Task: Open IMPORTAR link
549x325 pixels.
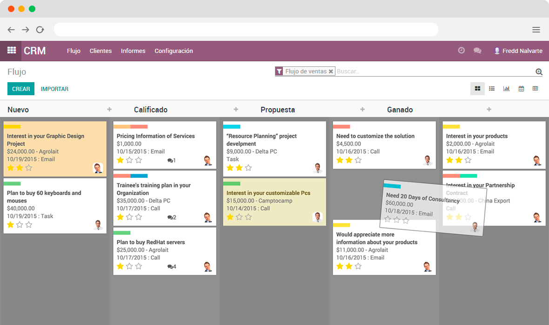Action: click(54, 88)
